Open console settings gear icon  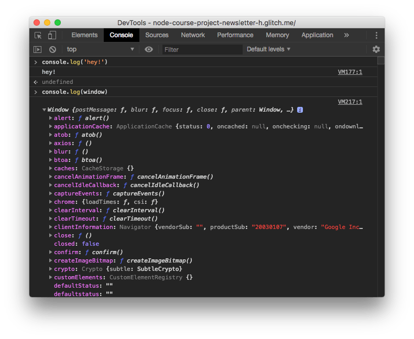[376, 49]
